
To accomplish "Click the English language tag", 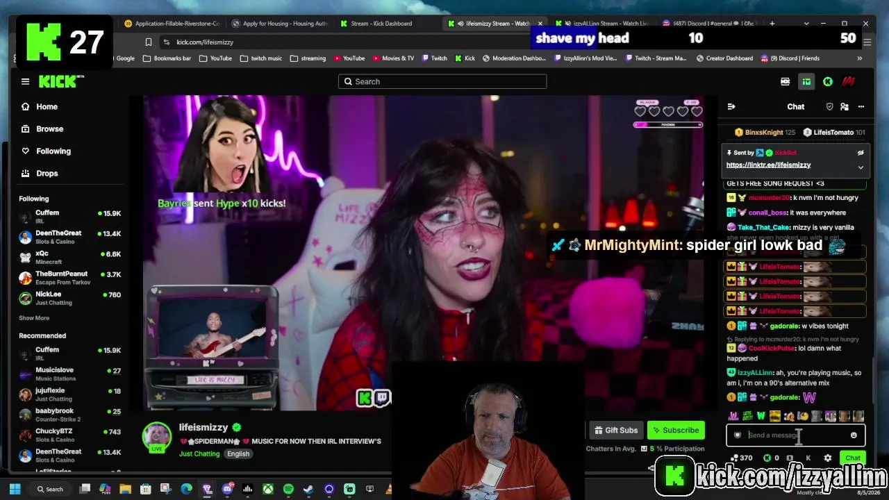I will (x=238, y=454).
